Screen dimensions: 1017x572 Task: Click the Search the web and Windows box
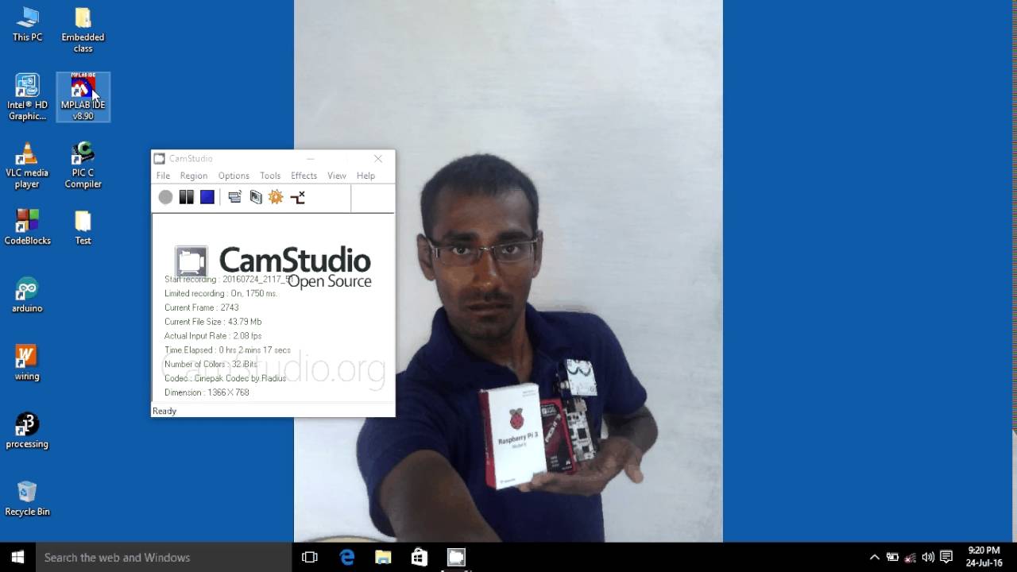click(x=164, y=557)
